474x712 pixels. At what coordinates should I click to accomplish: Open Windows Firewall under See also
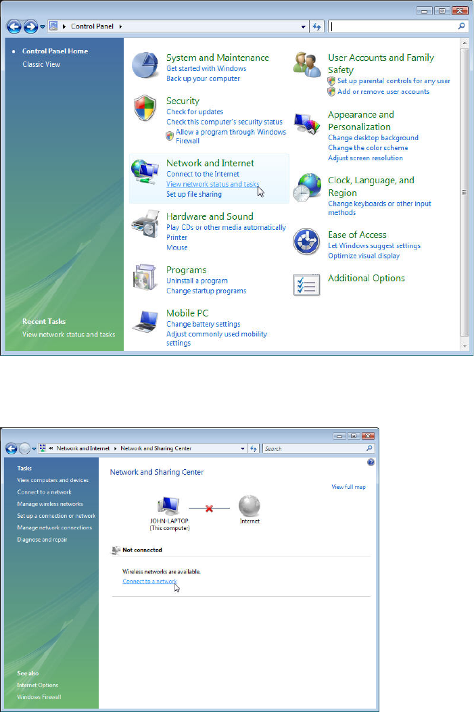[39, 697]
